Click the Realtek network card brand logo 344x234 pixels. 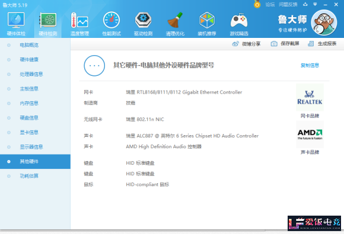coord(310,98)
